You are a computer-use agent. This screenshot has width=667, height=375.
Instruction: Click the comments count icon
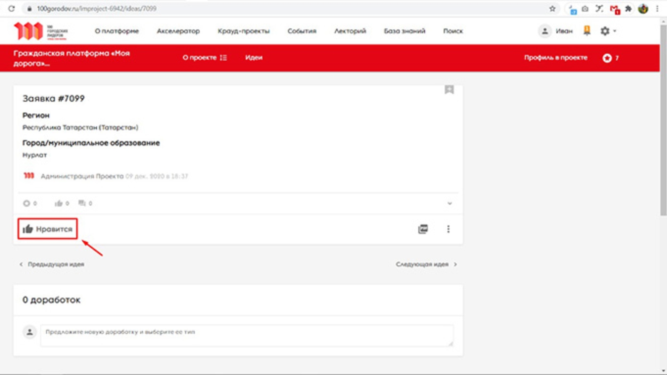pos(82,203)
